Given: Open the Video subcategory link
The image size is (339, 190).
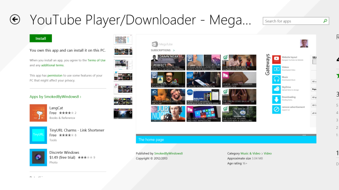Looking at the screenshot, I should coord(268,153).
